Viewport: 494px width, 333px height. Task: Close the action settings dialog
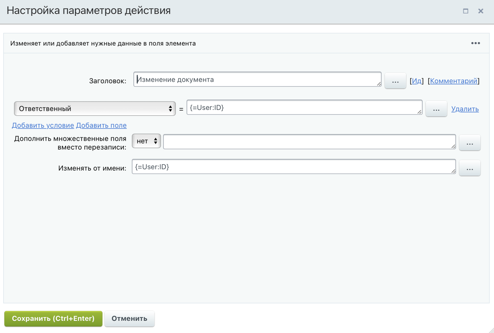pyautogui.click(x=481, y=11)
